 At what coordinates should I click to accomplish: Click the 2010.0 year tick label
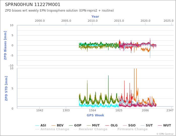tap(93, 21)
